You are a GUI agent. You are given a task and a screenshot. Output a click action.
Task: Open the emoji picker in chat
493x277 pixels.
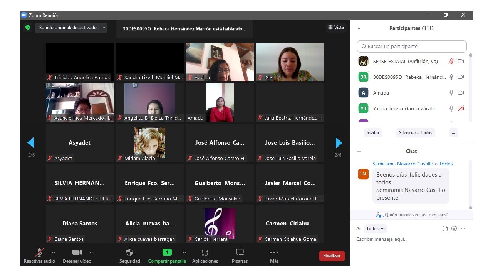454,229
